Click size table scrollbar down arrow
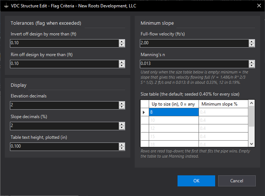The height and width of the screenshot is (196, 265). pyautogui.click(x=251, y=144)
